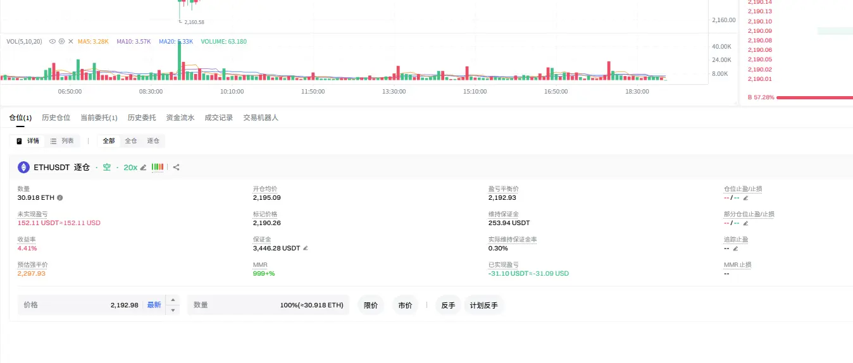
Task: Click VOLUME: 63.180 label
Action: click(x=223, y=41)
